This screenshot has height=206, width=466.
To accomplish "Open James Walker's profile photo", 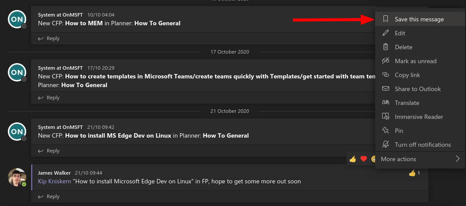I will tap(17, 177).
